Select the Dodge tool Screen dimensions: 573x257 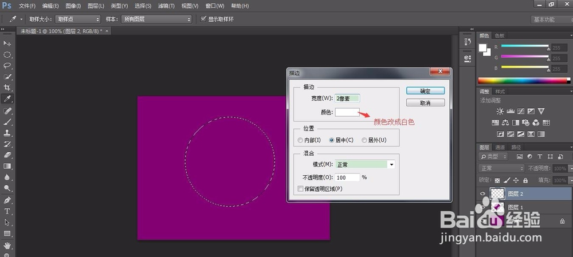click(7, 188)
